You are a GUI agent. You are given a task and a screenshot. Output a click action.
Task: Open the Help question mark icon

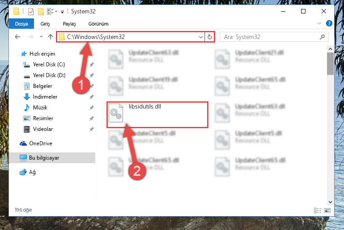point(329,23)
